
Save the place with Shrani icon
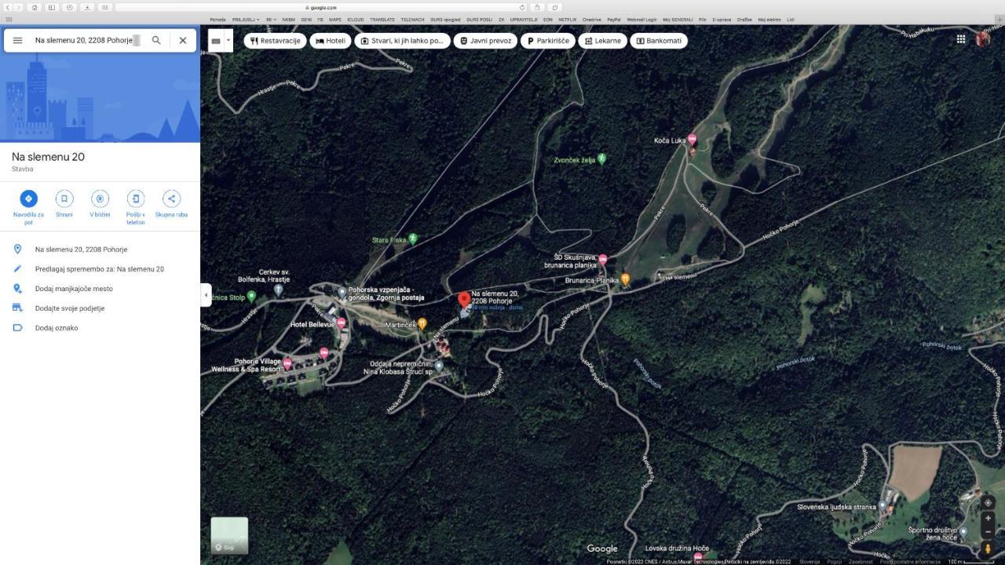point(64,199)
